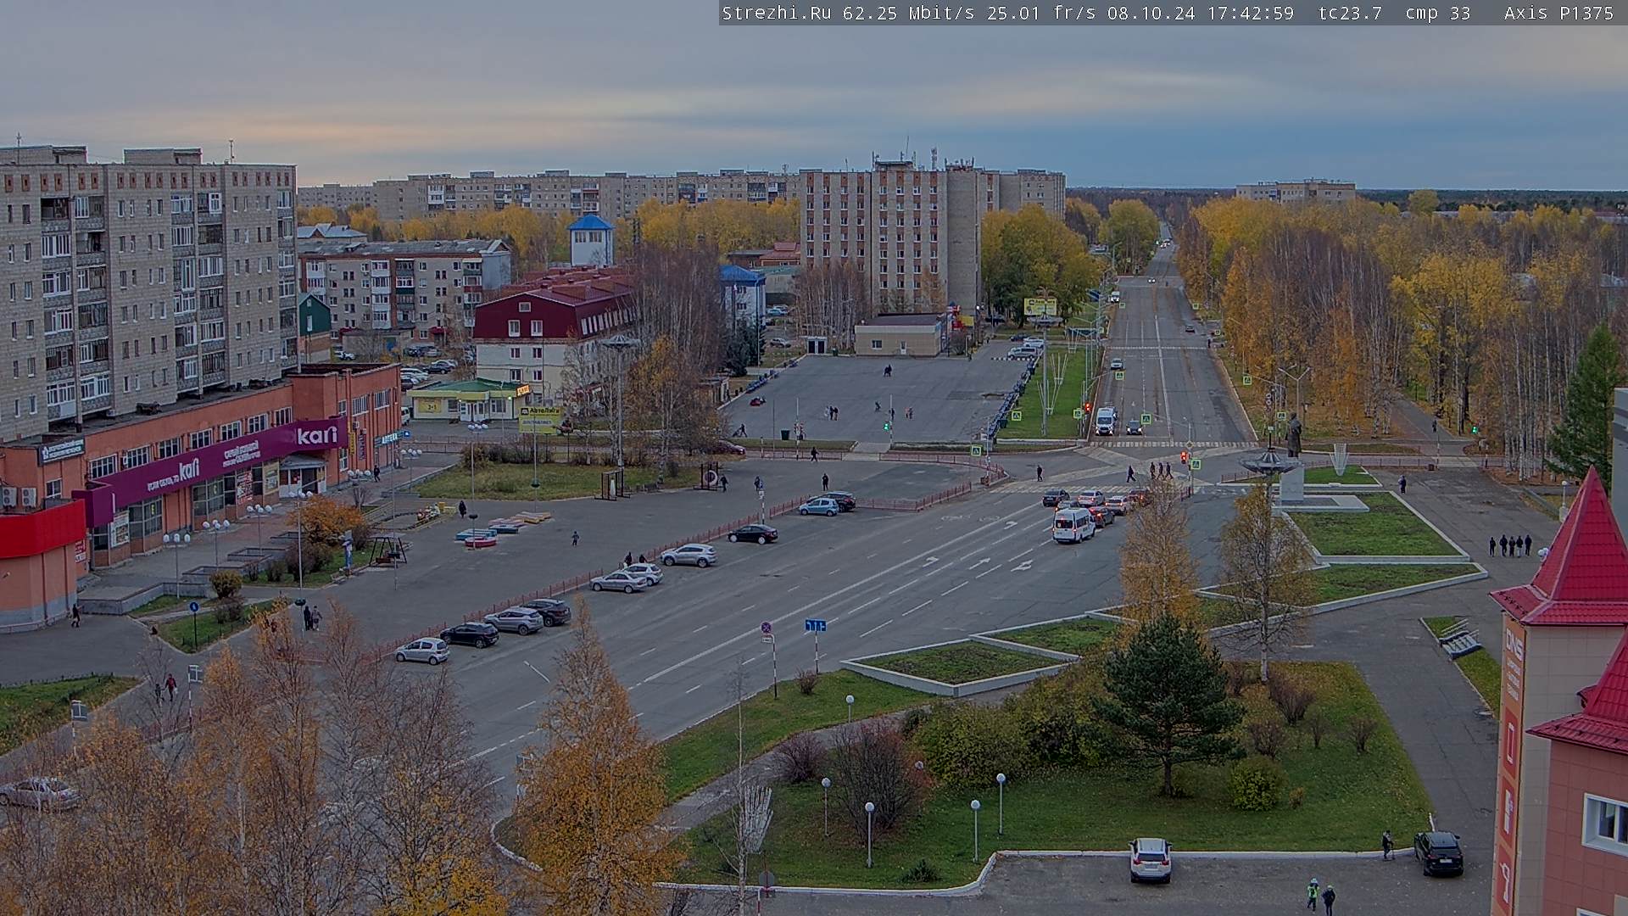Click the cmp 33 compression value
Screen dimensions: 1628x916
1438,13
